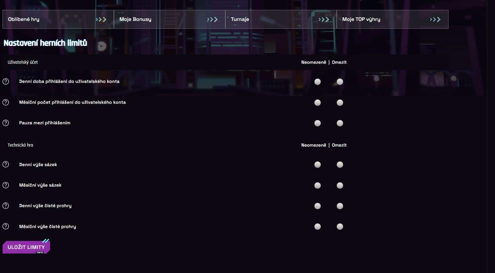This screenshot has height=273, width=495.
Task: Choose Omezit for Pauza mezi přihlášením
Action: tap(340, 123)
